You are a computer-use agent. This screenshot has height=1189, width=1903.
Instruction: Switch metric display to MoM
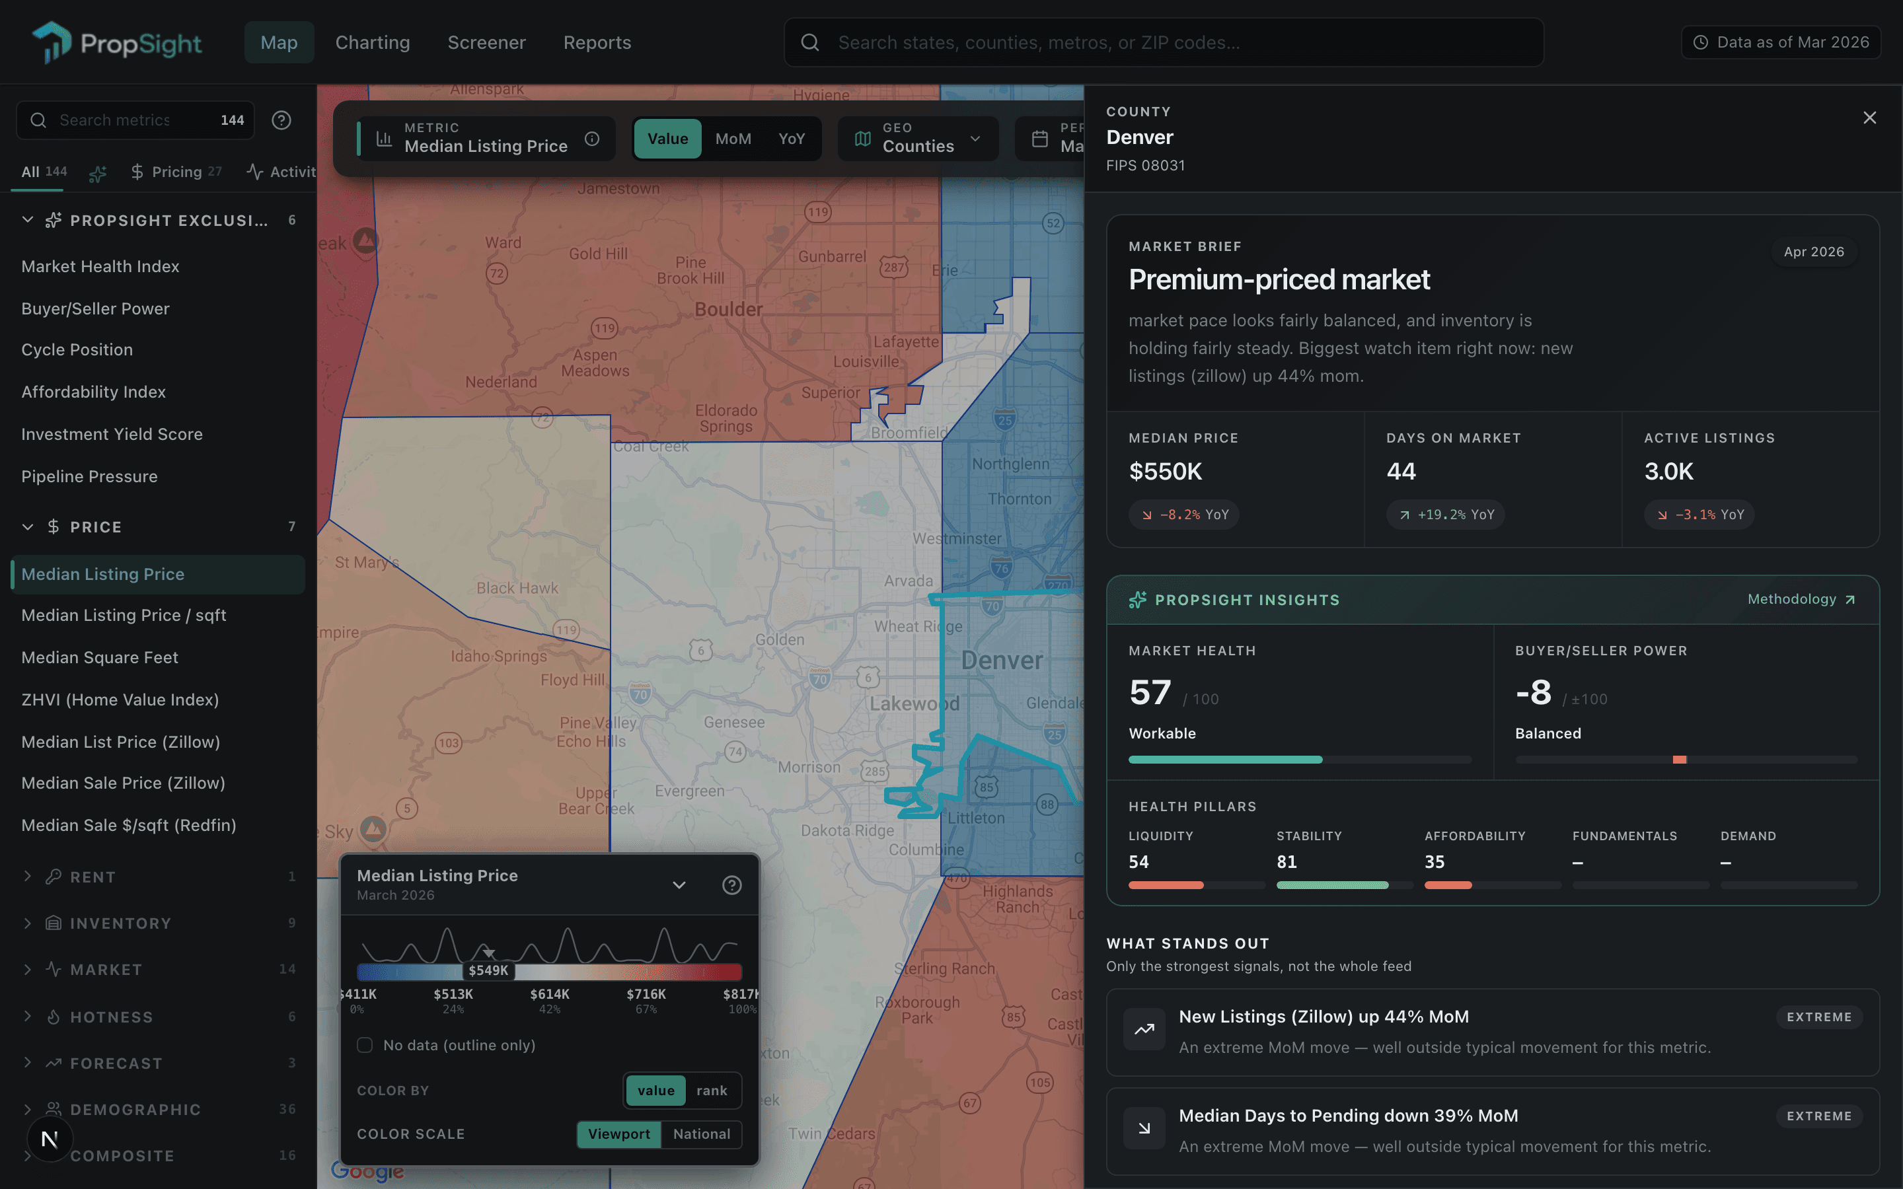733,139
